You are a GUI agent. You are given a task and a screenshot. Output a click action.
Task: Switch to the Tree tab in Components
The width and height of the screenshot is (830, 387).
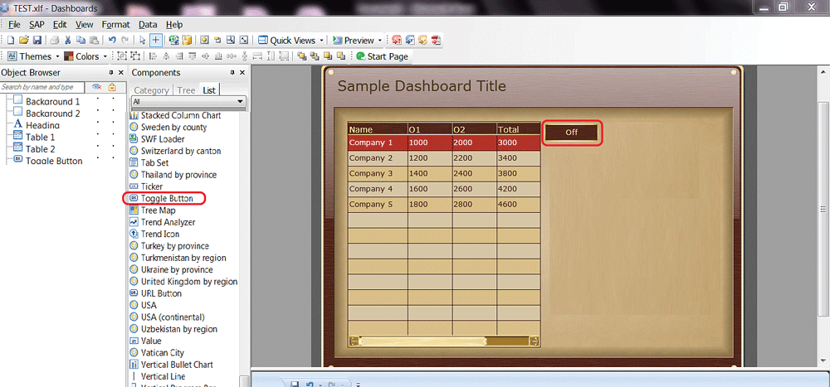click(186, 90)
